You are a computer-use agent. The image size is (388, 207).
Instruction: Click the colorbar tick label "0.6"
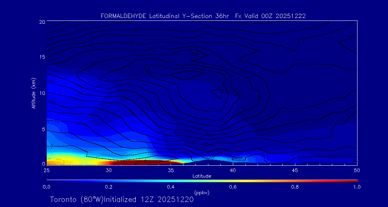tap(233, 187)
